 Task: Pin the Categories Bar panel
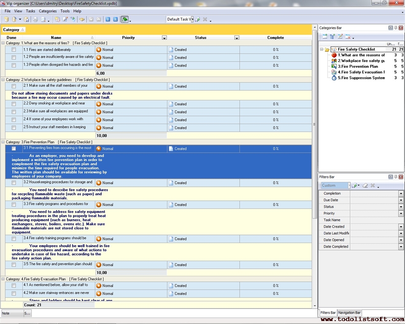click(x=396, y=28)
